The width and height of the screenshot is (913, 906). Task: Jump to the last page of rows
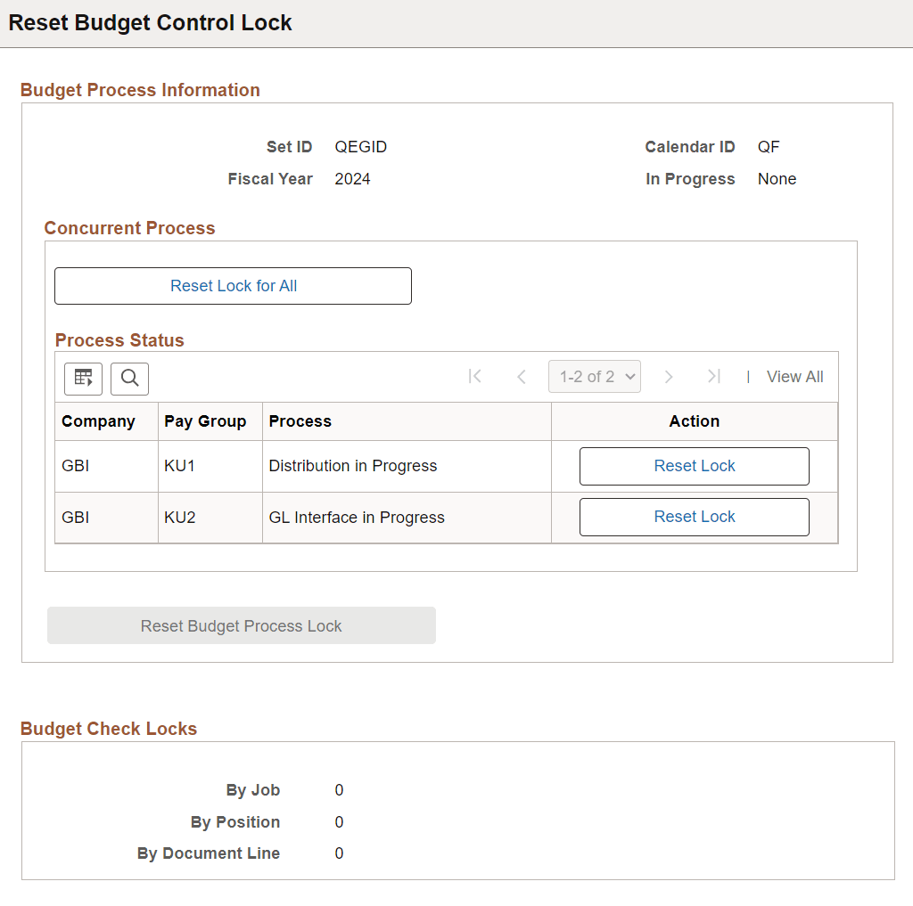pos(713,376)
